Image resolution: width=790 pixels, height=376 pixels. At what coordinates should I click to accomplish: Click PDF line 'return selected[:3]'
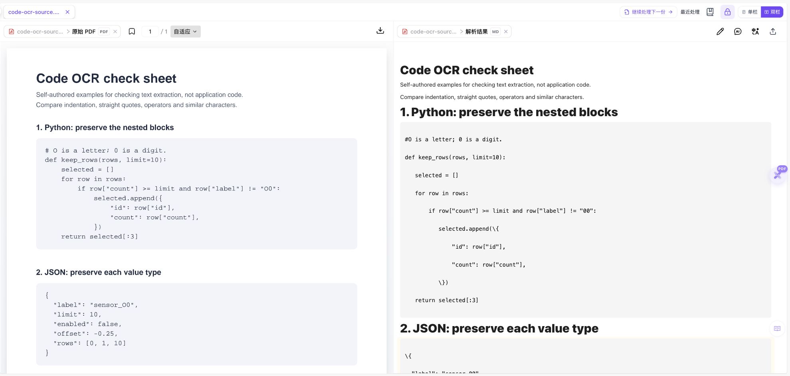99,237
